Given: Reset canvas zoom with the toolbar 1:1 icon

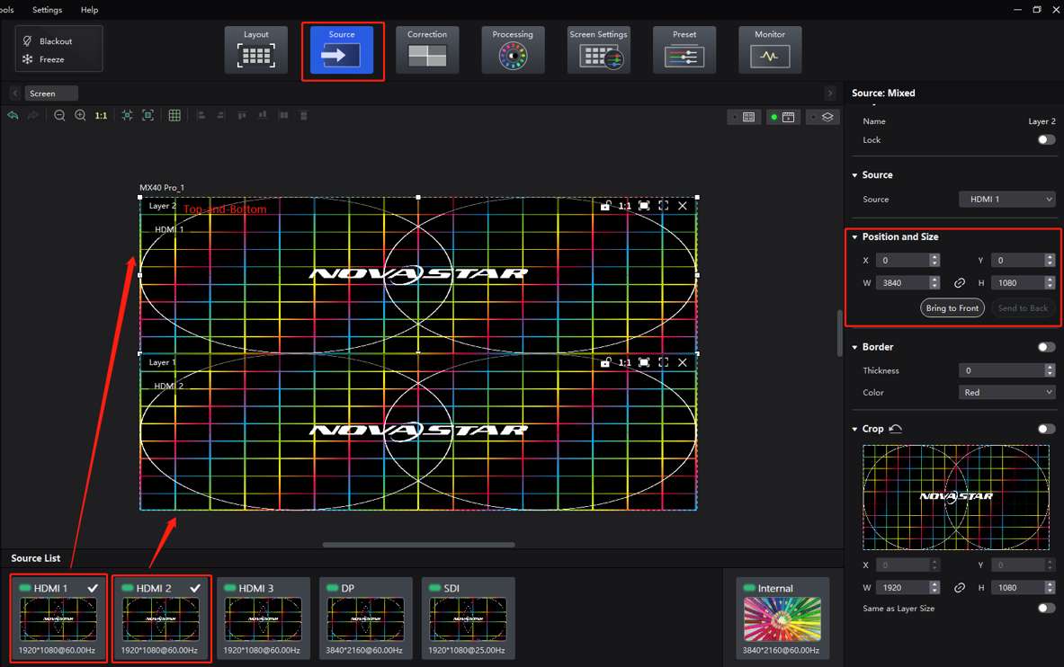Looking at the screenshot, I should tap(101, 116).
